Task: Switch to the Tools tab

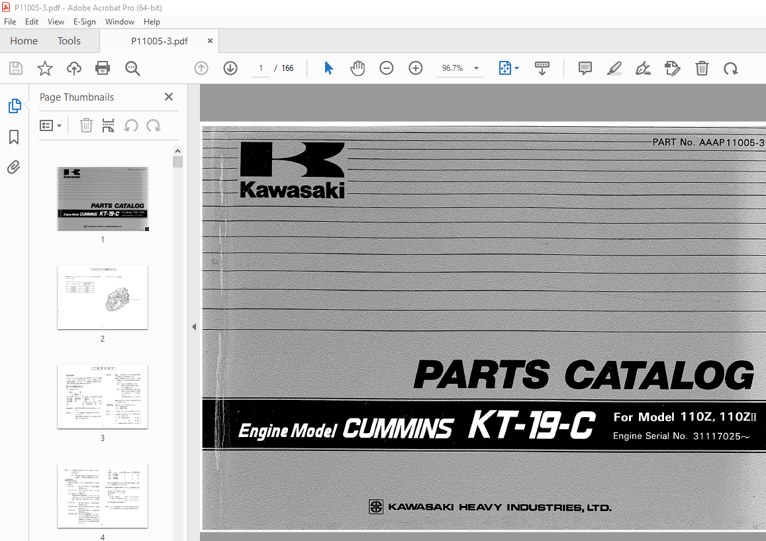Action: (x=69, y=40)
